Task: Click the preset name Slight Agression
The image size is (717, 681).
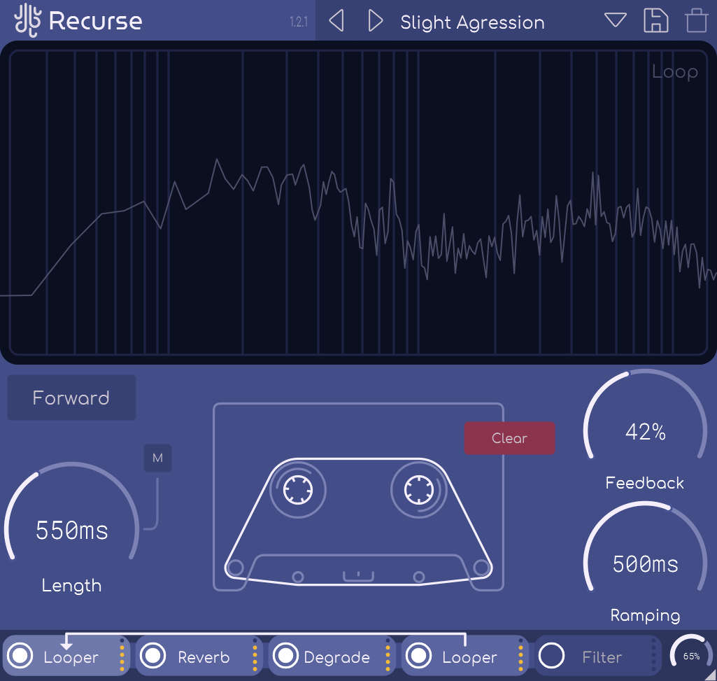Action: [472, 22]
